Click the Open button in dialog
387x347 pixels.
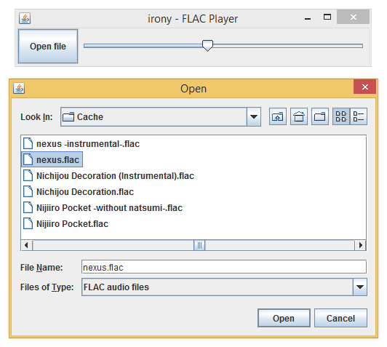[x=284, y=318]
